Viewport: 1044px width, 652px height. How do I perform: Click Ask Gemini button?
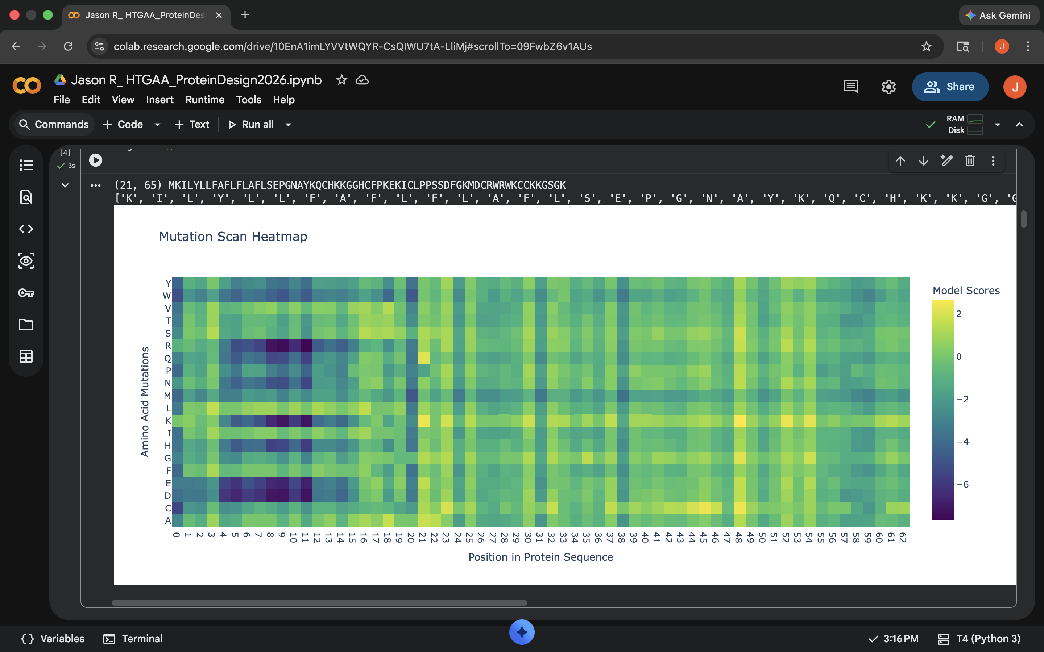(x=999, y=15)
